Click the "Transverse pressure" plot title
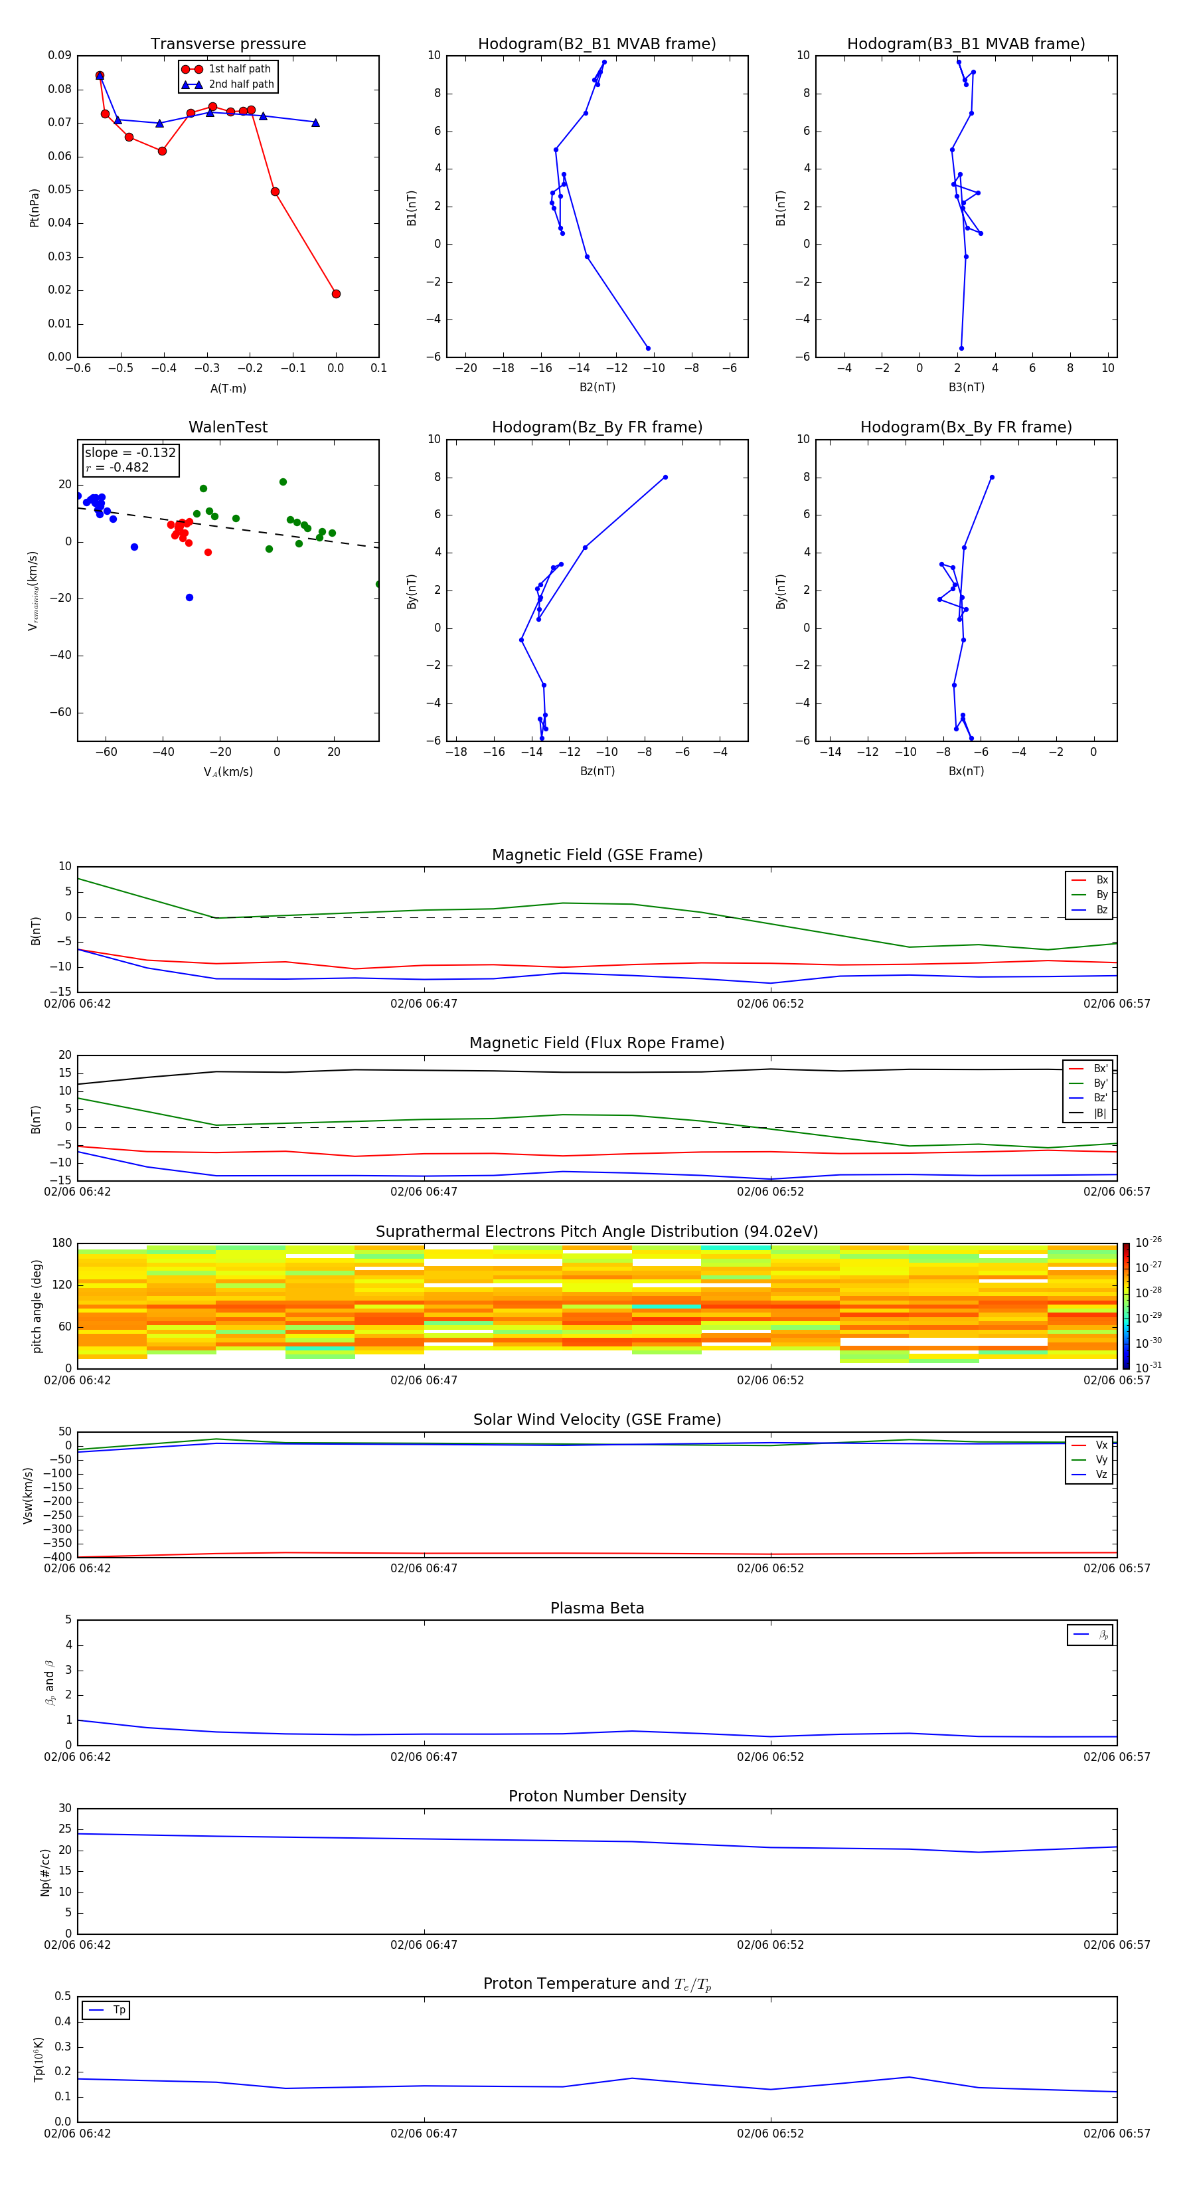The width and height of the screenshot is (1195, 2192). [x=228, y=45]
